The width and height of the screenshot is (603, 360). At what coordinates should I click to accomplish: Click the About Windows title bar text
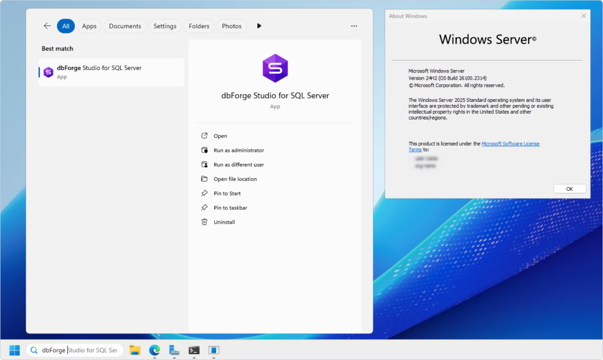pos(407,16)
